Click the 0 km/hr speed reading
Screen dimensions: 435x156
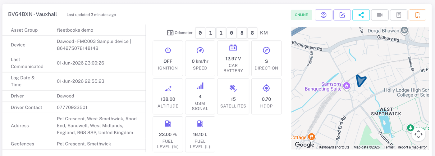[x=200, y=61]
